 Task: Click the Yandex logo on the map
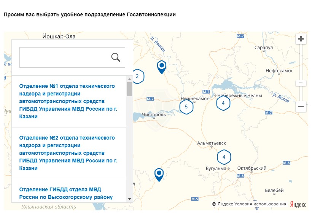pos(298,204)
